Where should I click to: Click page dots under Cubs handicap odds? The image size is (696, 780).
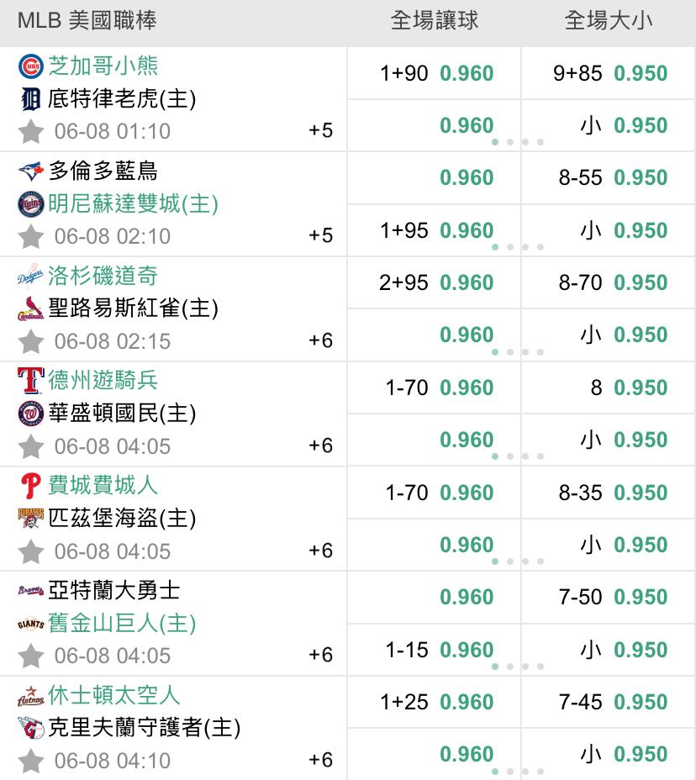517,142
